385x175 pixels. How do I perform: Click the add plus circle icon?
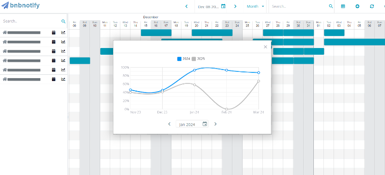tap(357, 6)
